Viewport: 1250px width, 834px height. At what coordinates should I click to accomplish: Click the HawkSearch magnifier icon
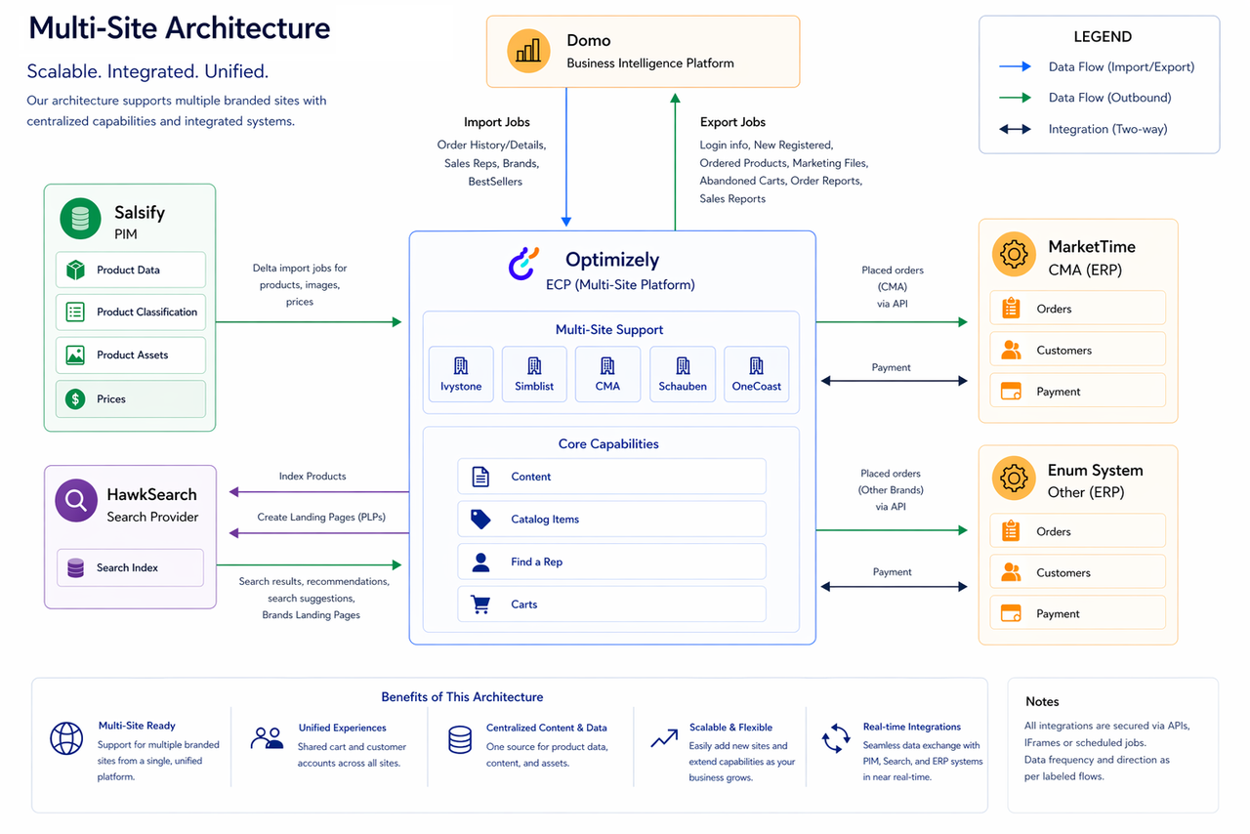click(x=75, y=501)
